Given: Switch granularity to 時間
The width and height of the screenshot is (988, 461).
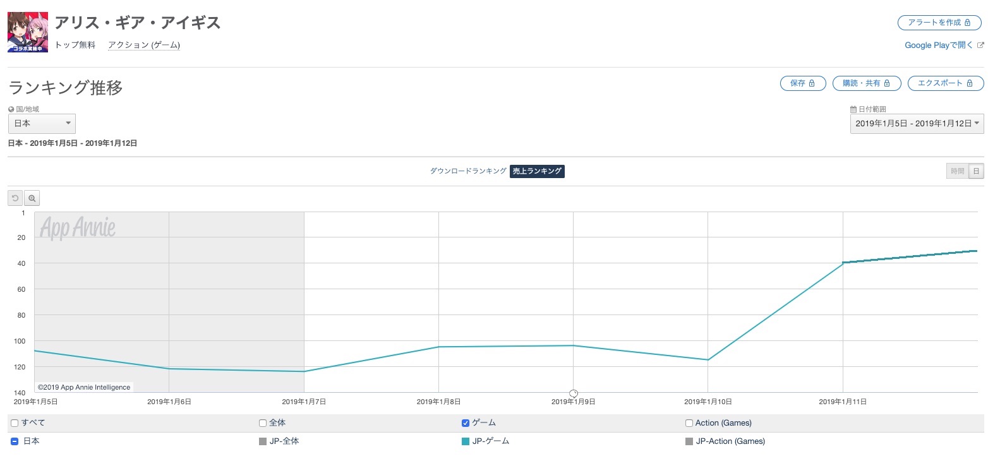Looking at the screenshot, I should [x=958, y=171].
